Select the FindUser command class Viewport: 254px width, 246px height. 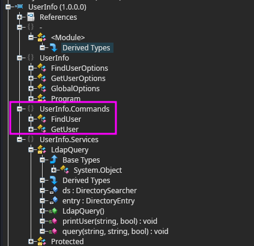click(x=66, y=119)
